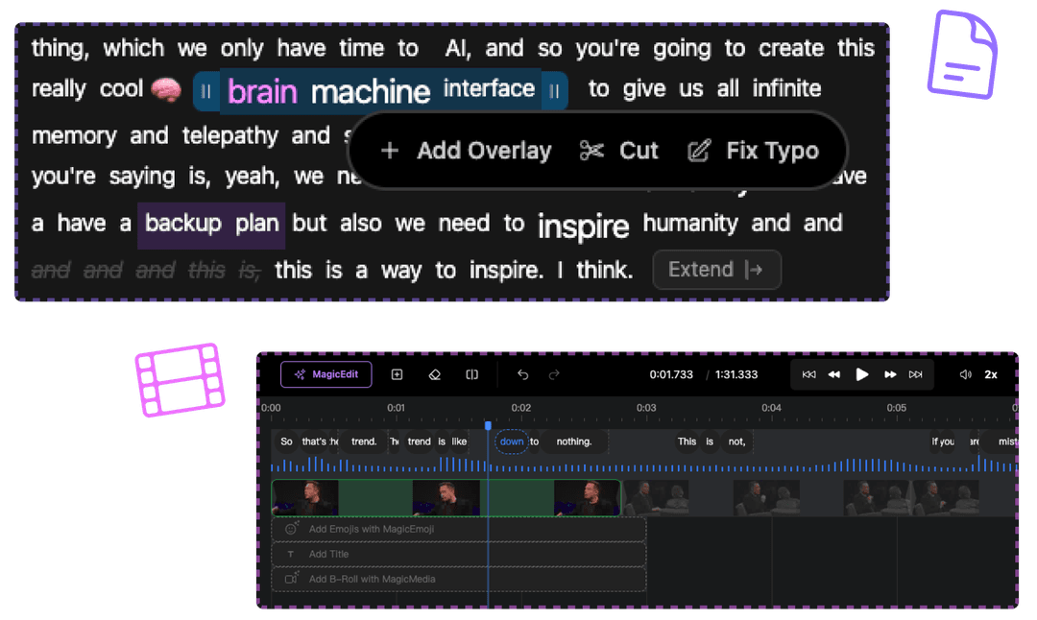This screenshot has height=620, width=1037.
Task: Click the Extend button
Action: (x=716, y=270)
